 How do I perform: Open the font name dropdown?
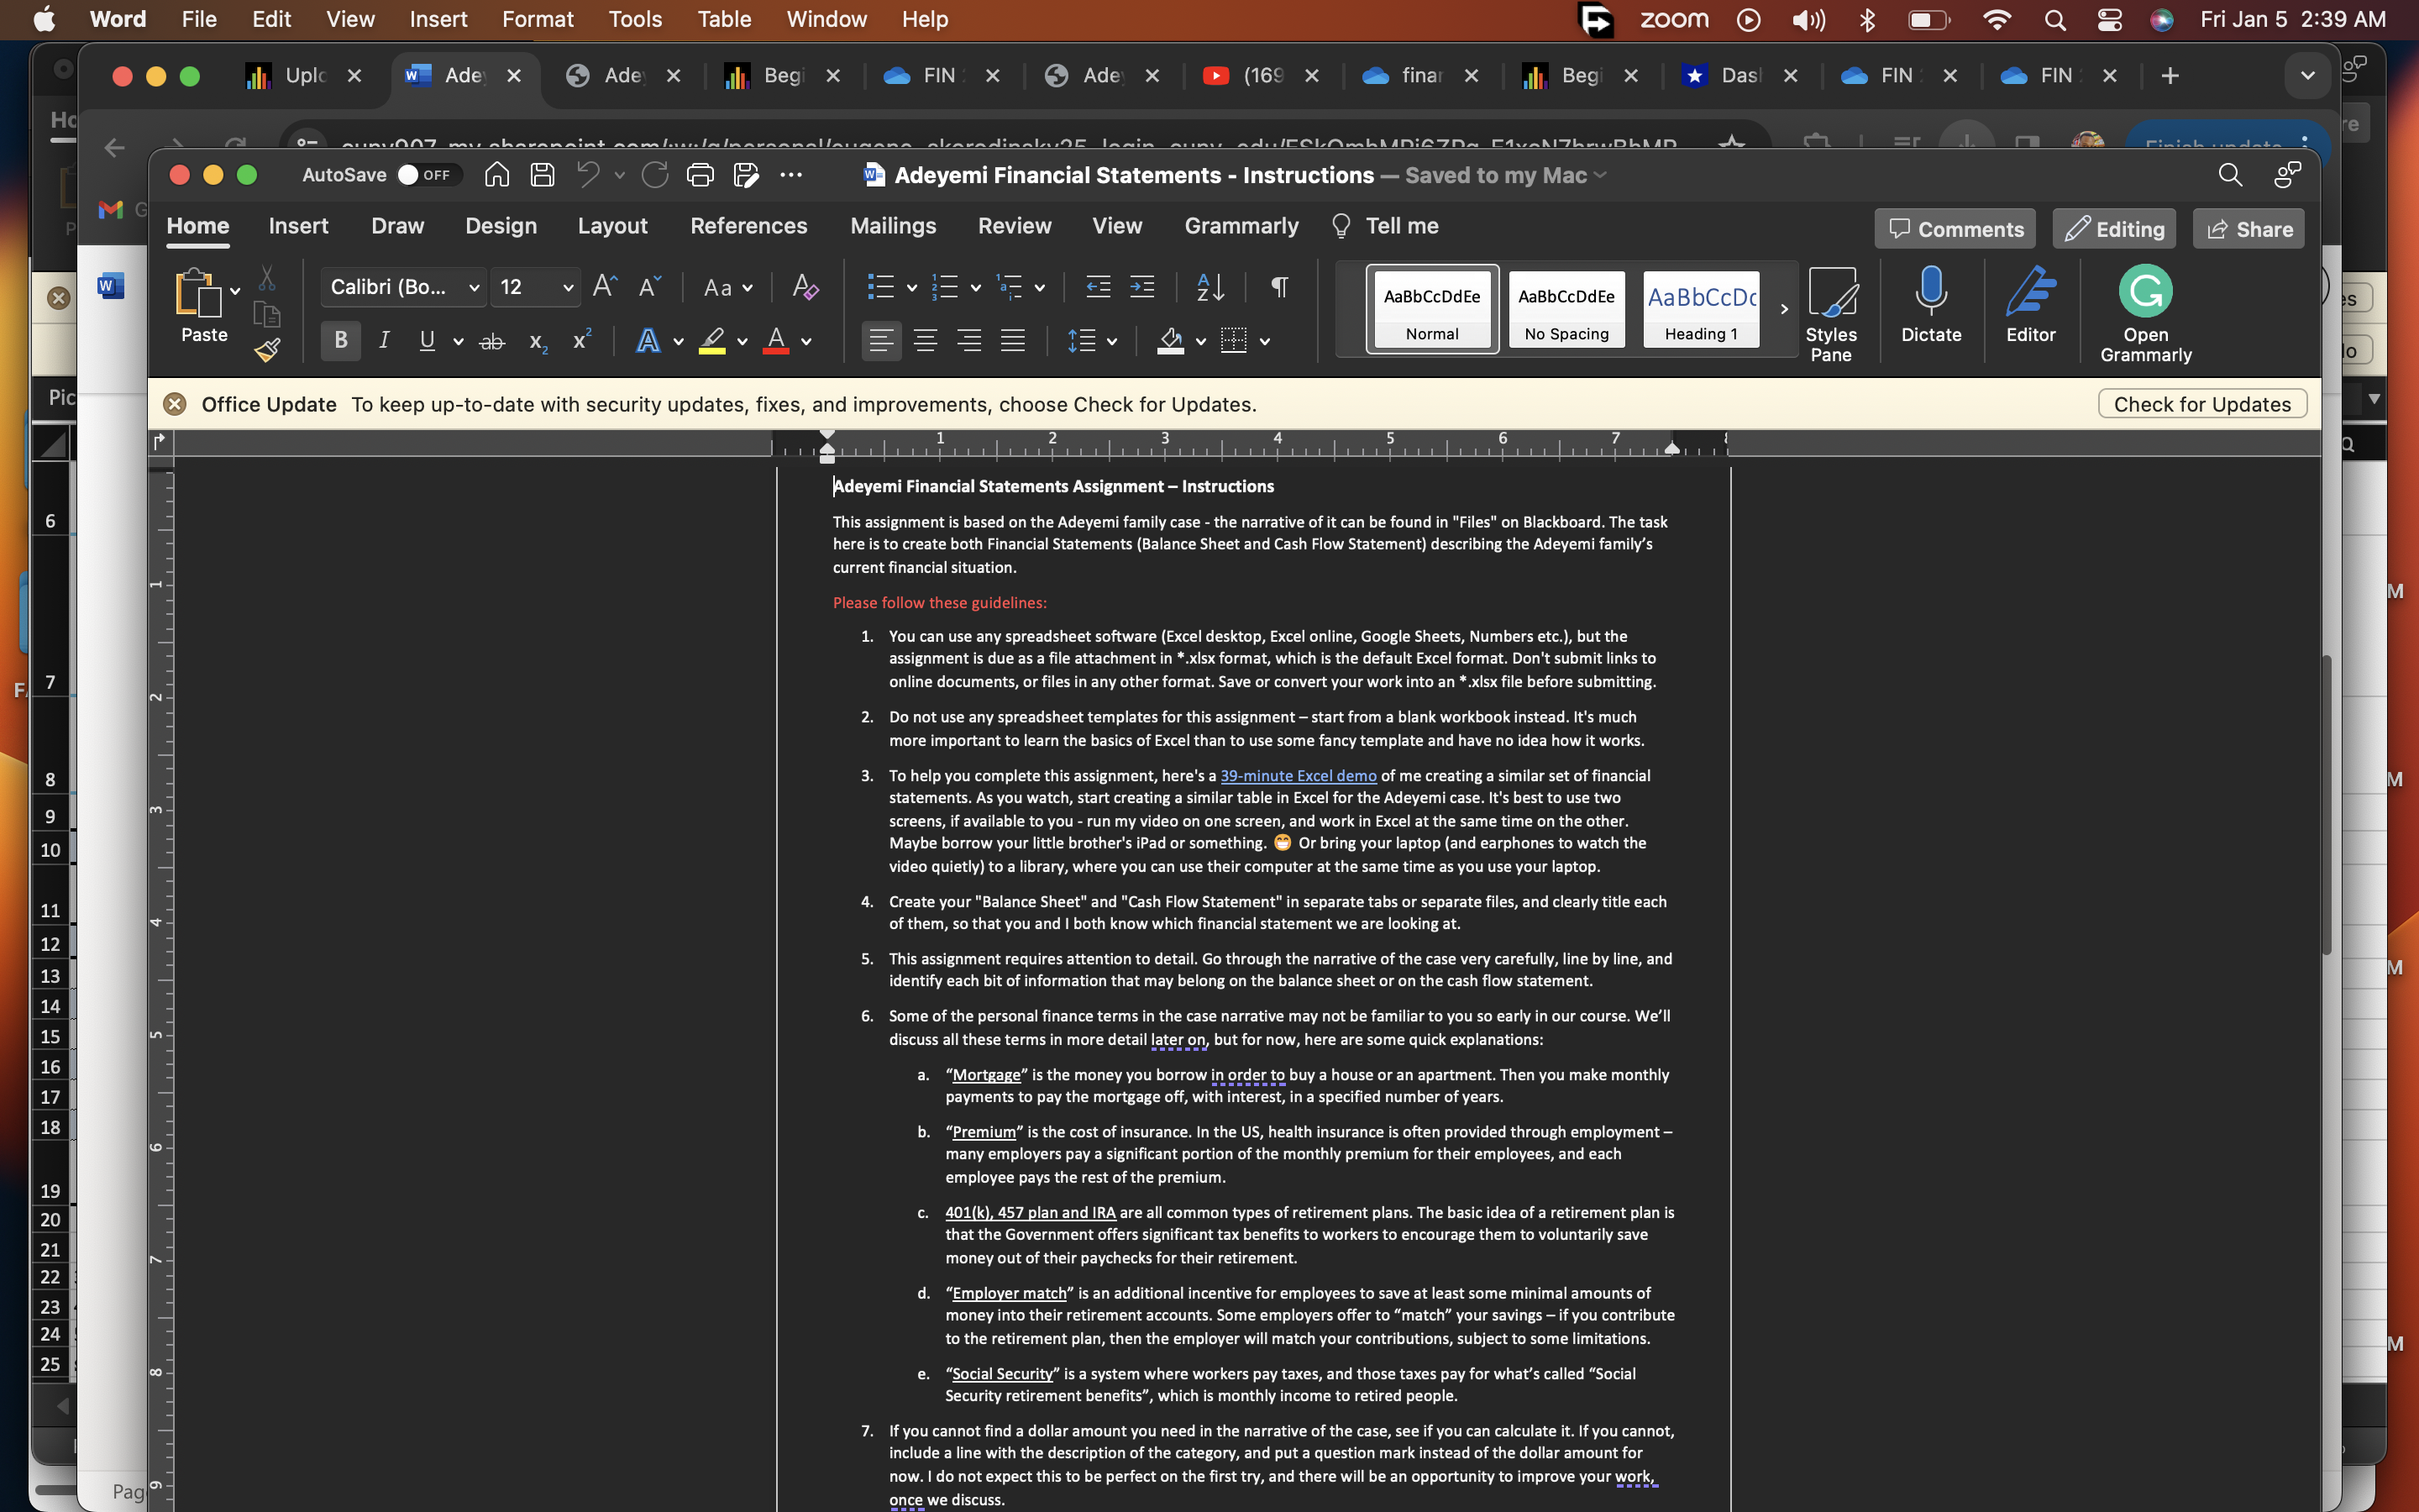click(x=474, y=288)
